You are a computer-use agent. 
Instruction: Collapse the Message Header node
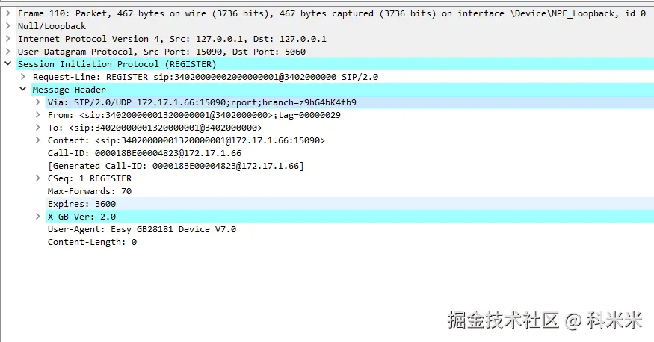(x=23, y=89)
